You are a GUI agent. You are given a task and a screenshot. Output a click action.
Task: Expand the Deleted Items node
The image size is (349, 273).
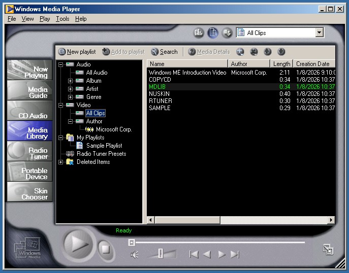(60, 162)
